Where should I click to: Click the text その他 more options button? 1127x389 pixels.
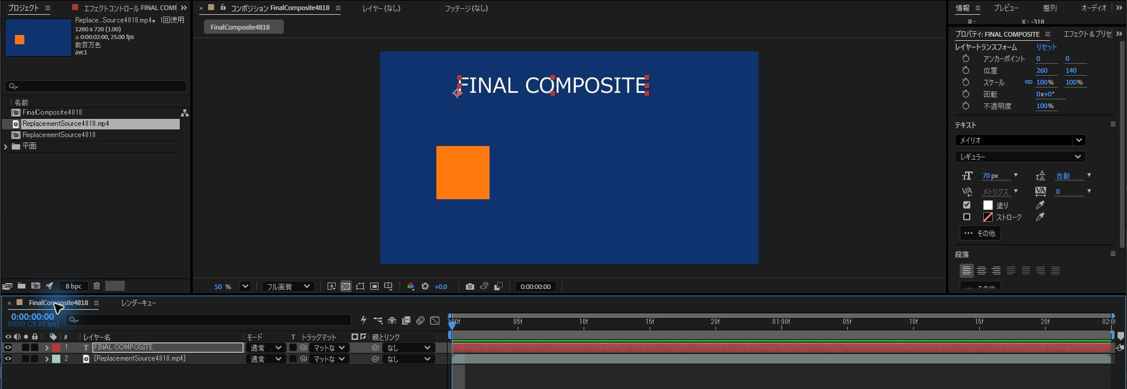980,233
